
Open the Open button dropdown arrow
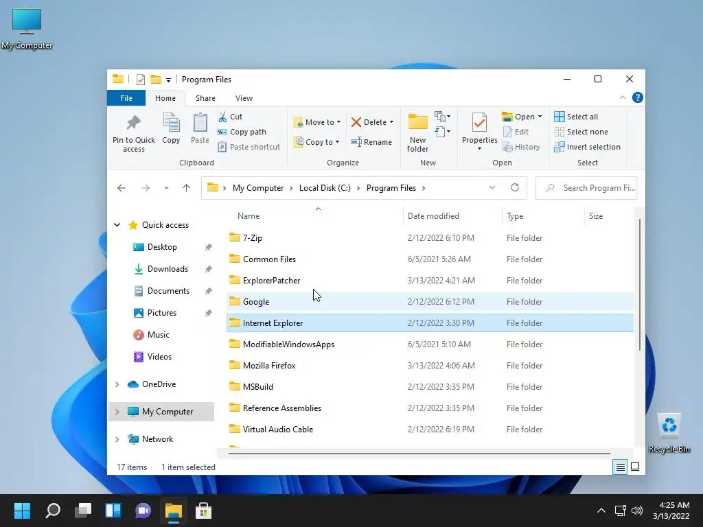(540, 117)
